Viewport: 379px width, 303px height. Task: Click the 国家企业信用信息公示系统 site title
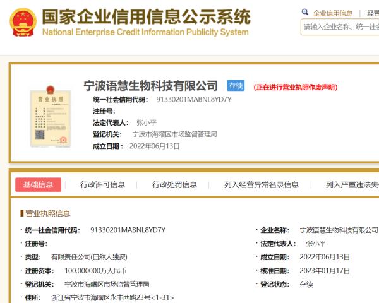click(146, 16)
